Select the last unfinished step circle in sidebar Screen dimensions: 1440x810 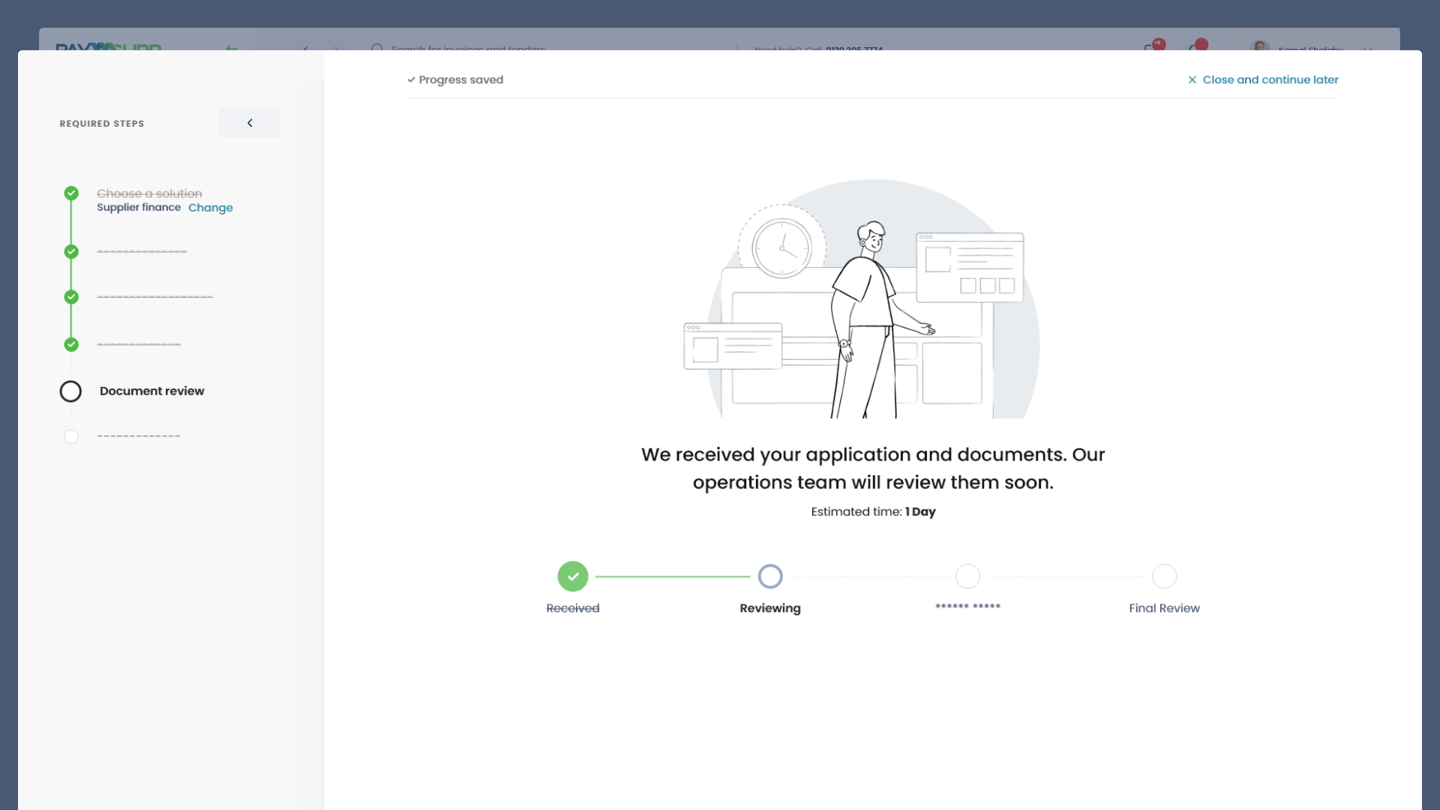pos(71,436)
